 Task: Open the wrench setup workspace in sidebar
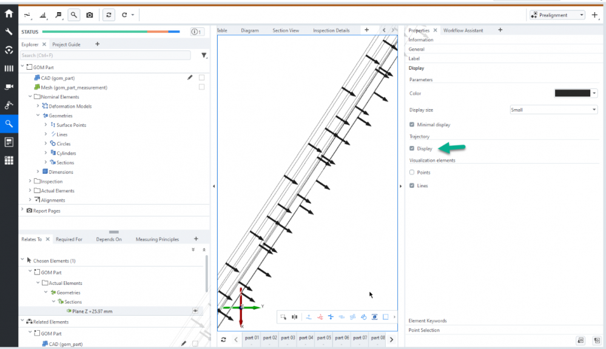pyautogui.click(x=8, y=32)
